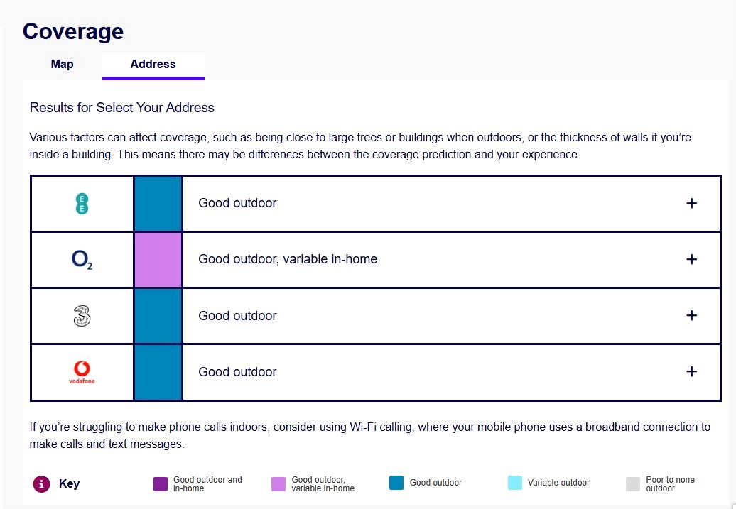
Task: Click the Vodafone 'Good outdoor' row text
Action: (237, 372)
